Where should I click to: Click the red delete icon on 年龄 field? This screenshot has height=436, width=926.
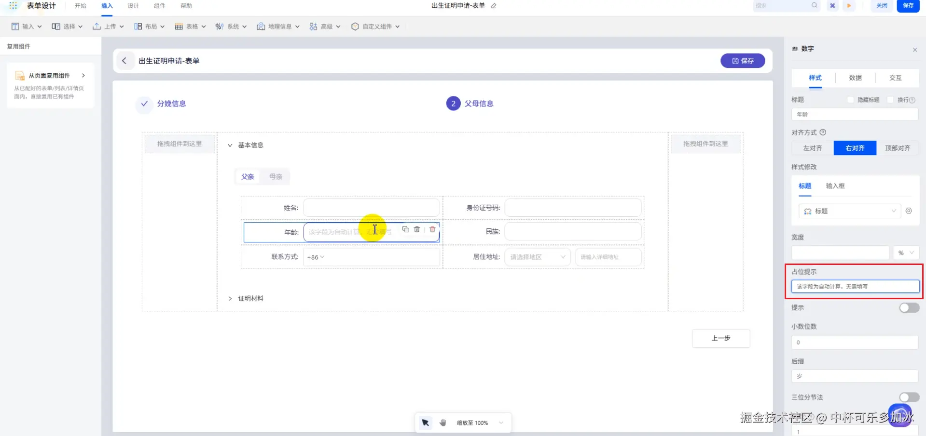[432, 229]
